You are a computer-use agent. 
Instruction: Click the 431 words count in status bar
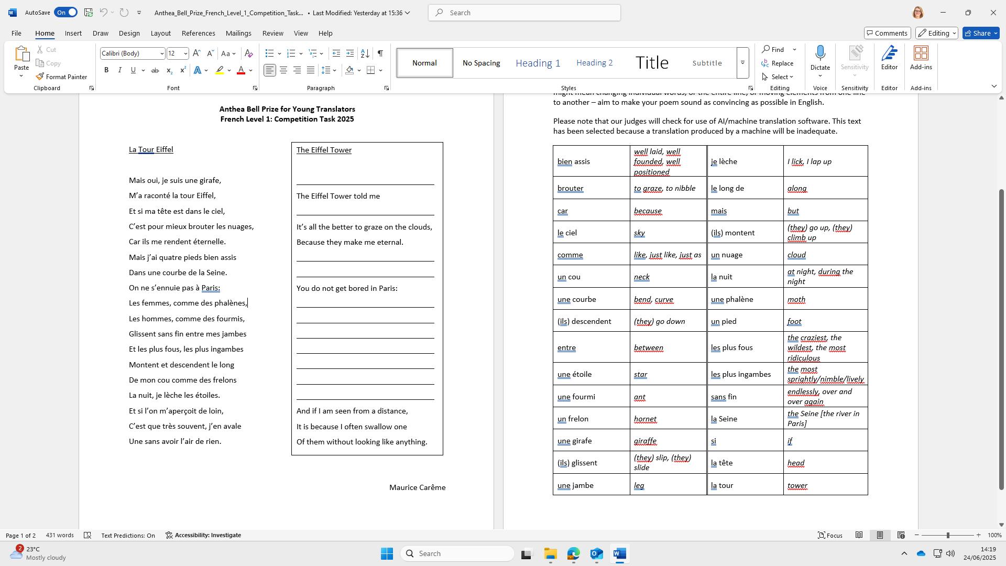pos(60,535)
